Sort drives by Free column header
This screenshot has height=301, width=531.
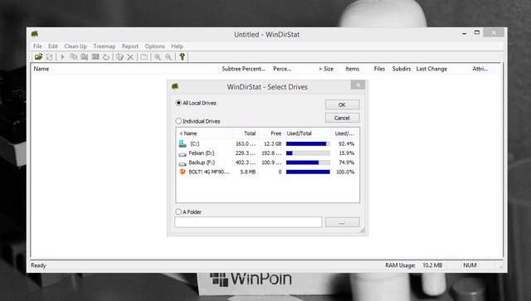(x=271, y=134)
